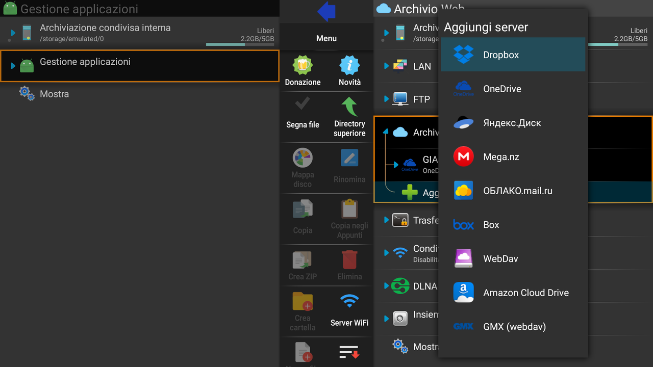Open vault safe icon
Image resolution: width=653 pixels, height=367 pixels.
tap(400, 319)
